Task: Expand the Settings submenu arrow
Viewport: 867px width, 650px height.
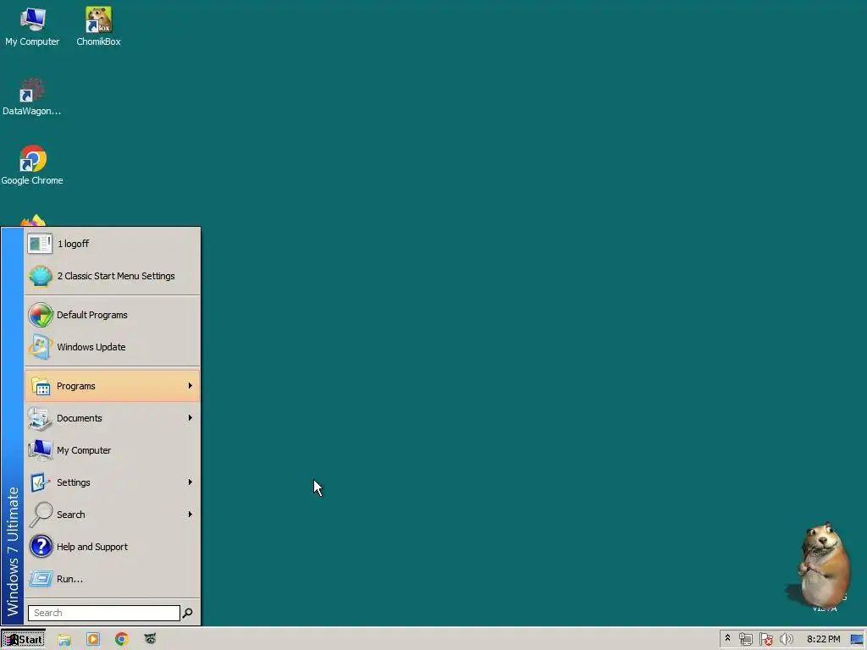Action: (x=191, y=482)
